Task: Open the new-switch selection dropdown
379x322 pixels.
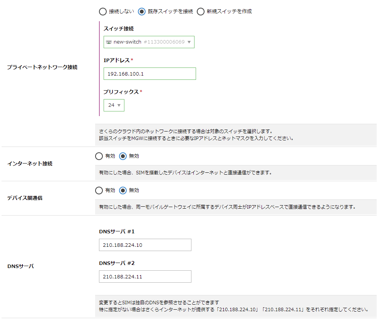Action: click(149, 42)
